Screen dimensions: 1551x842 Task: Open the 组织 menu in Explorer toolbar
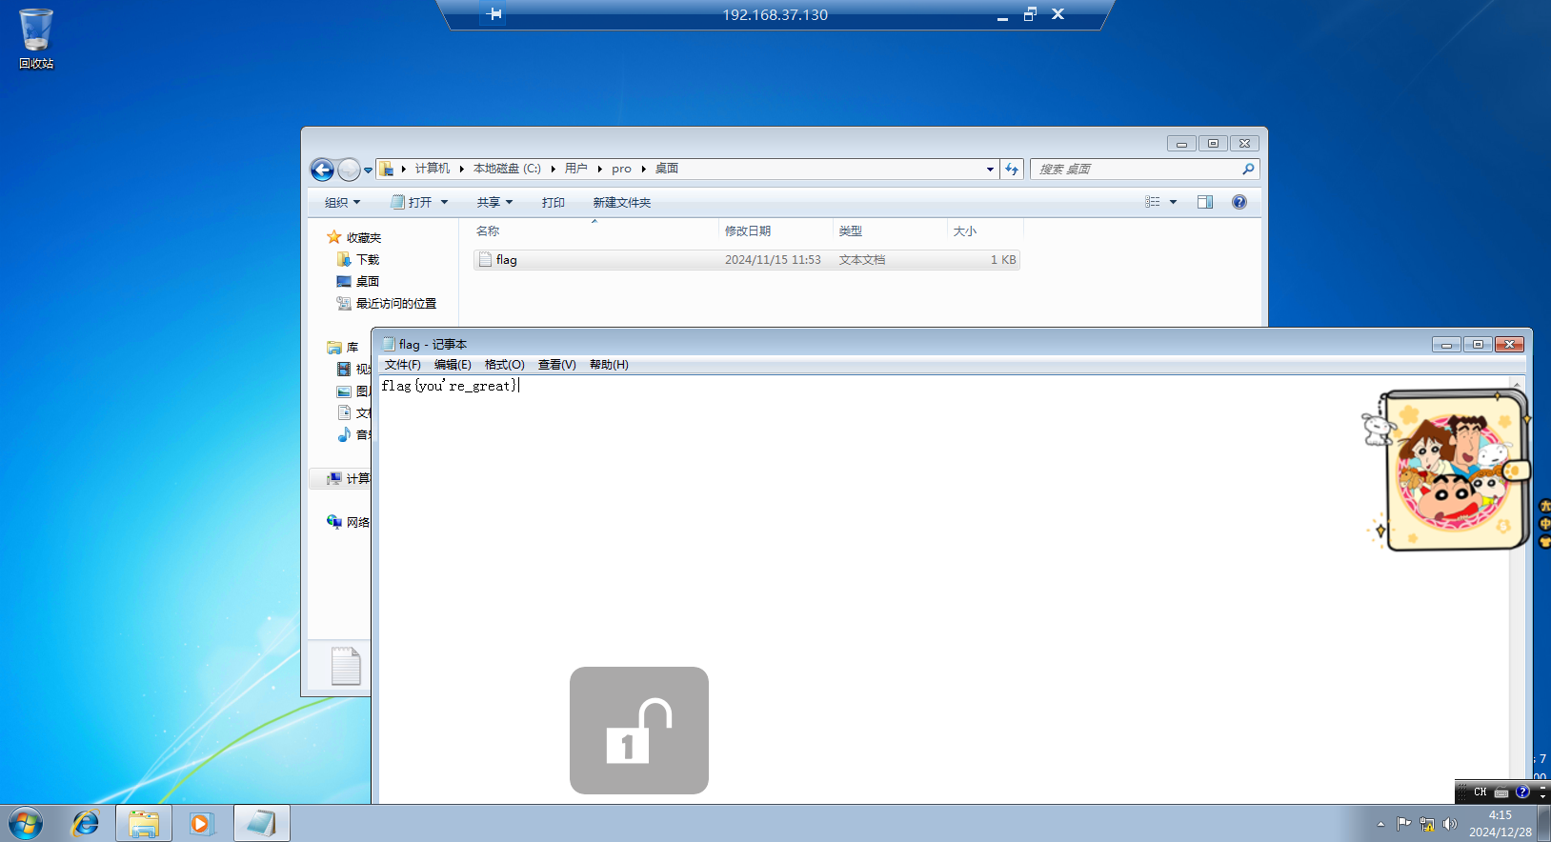pos(342,202)
